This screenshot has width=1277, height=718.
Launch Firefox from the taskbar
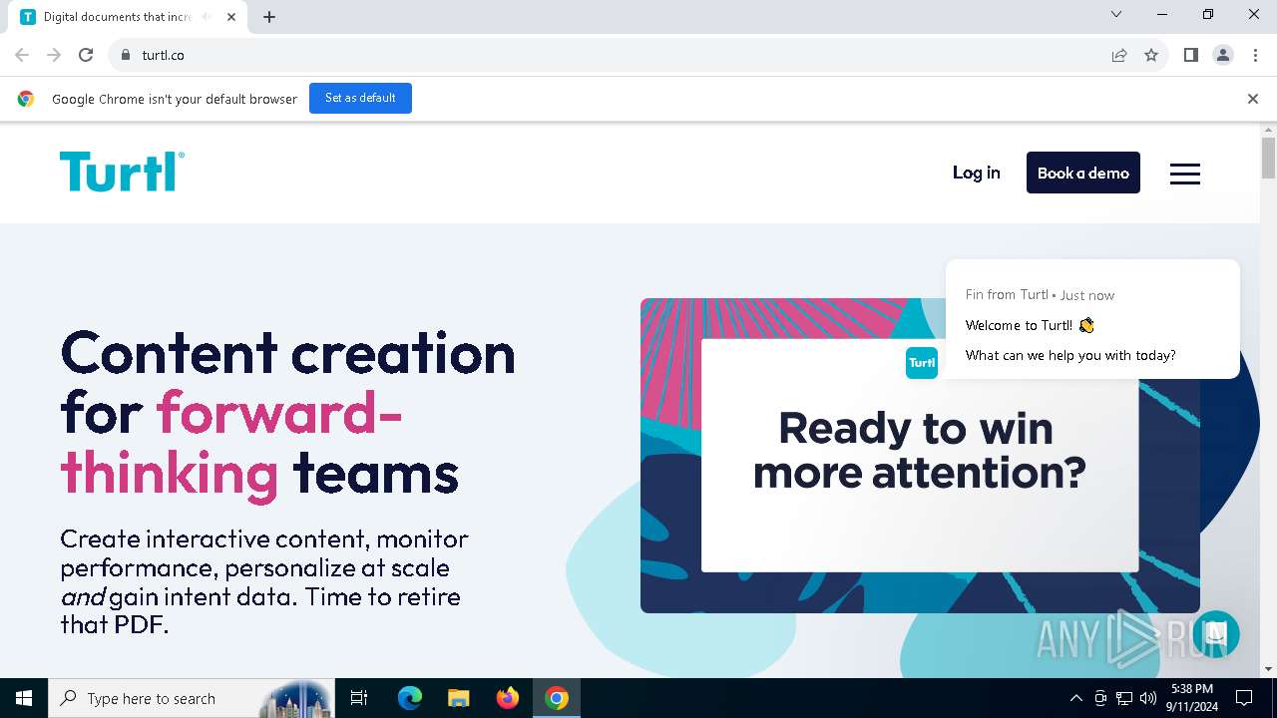click(x=507, y=698)
